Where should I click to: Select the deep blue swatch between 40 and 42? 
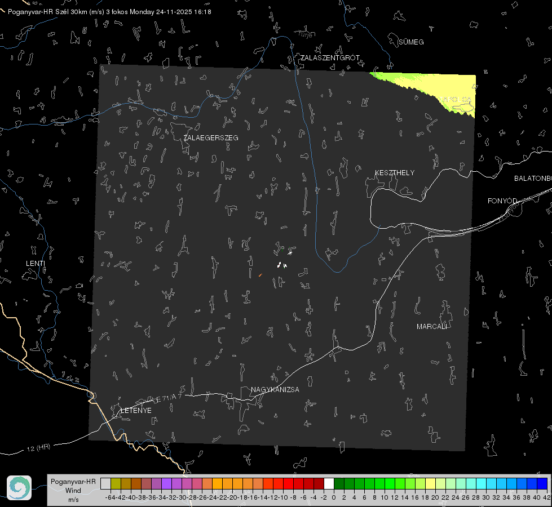tap(542, 484)
